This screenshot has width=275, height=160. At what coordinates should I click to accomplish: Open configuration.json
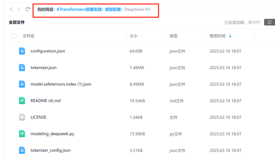tap(48, 51)
